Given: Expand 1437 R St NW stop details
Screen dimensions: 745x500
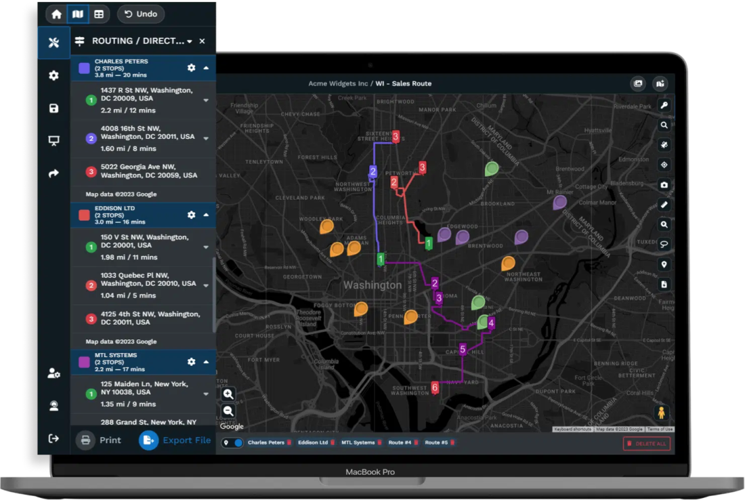Looking at the screenshot, I should tap(206, 100).
